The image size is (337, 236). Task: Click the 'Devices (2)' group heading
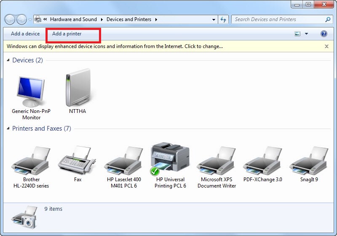point(27,60)
